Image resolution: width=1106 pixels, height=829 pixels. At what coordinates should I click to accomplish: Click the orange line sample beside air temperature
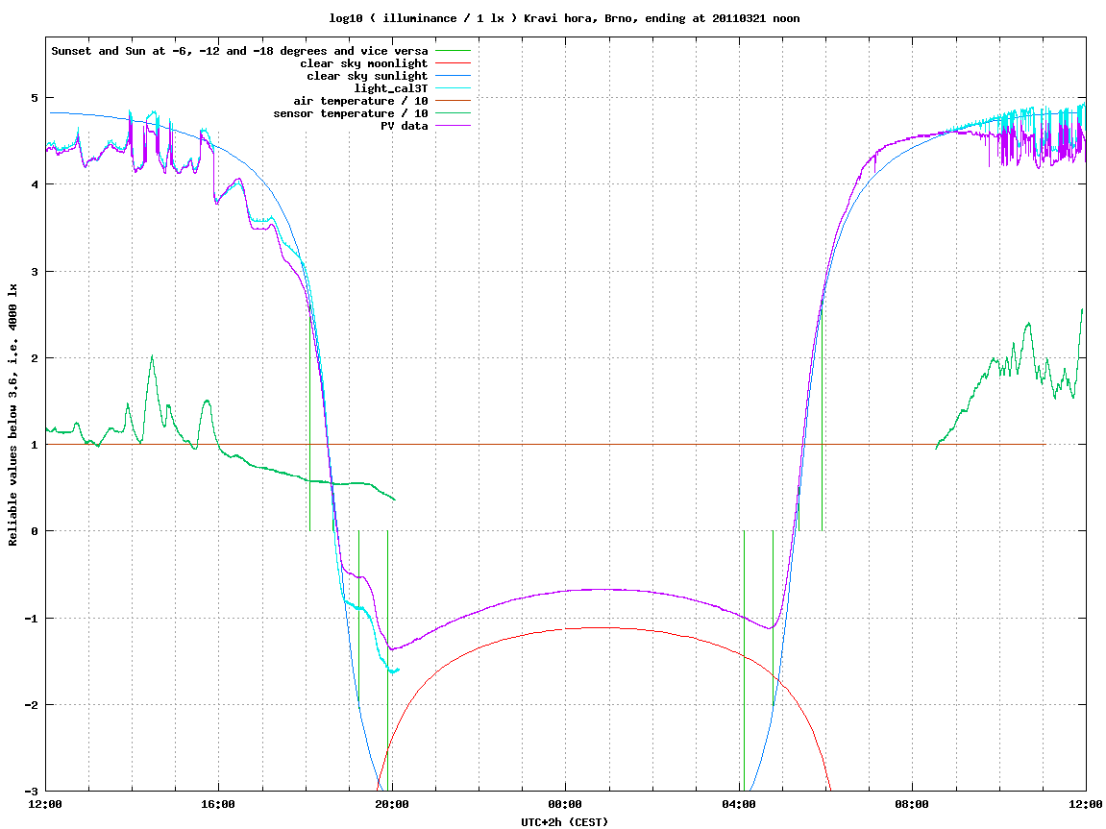[x=453, y=101]
